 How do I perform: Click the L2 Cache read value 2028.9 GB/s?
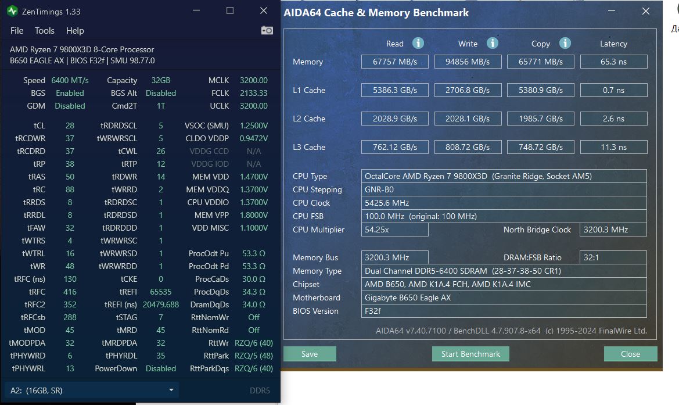[395, 119]
